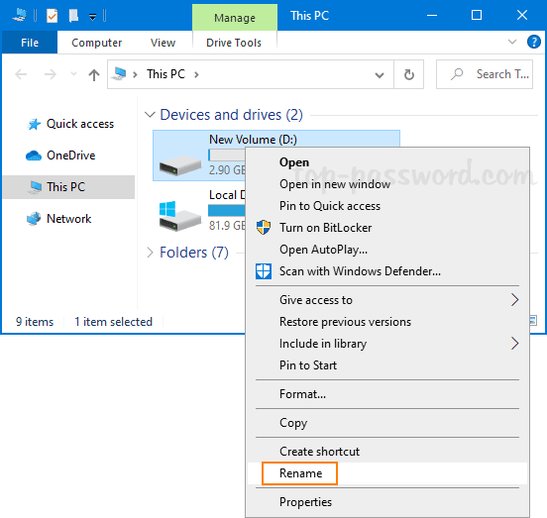Click the Quick access star icon
Viewport: 547px width, 518px height.
coord(34,124)
